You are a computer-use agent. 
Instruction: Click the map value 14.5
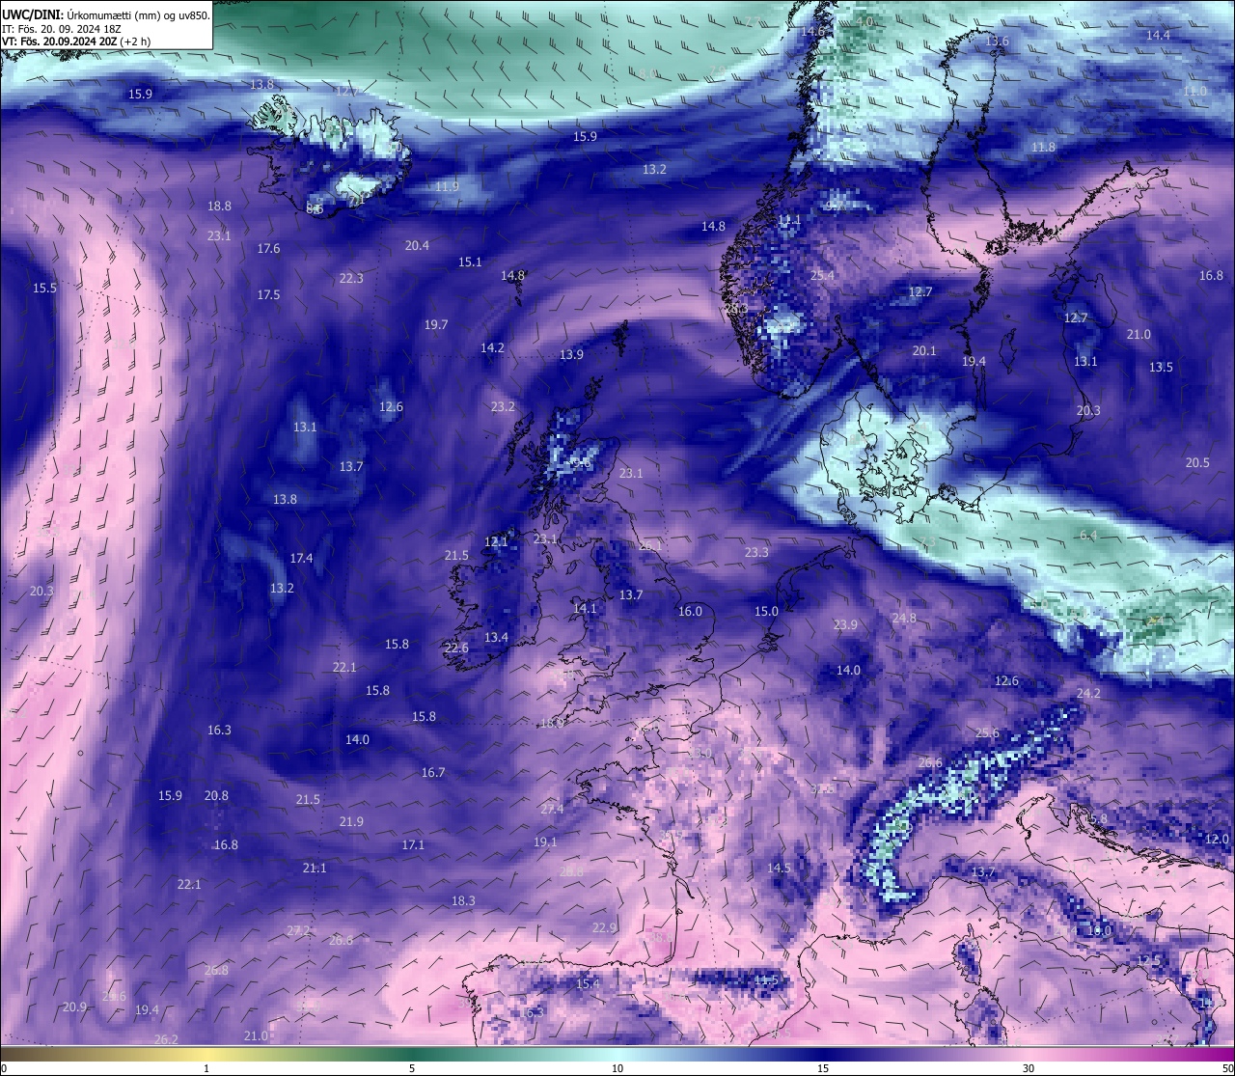[x=779, y=869]
